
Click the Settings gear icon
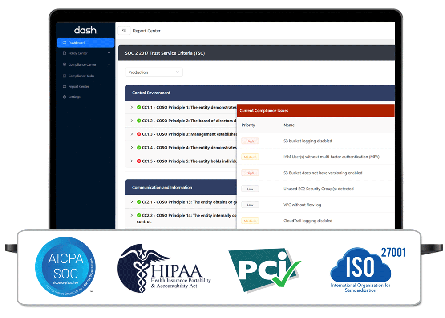coord(64,97)
